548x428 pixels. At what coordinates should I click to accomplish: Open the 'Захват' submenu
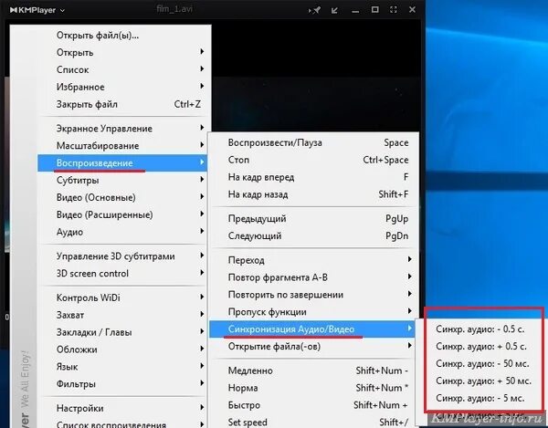click(x=122, y=315)
